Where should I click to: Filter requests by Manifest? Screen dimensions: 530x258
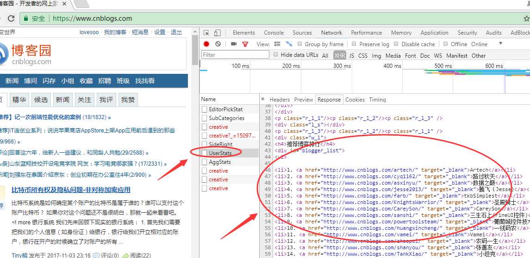(457, 55)
